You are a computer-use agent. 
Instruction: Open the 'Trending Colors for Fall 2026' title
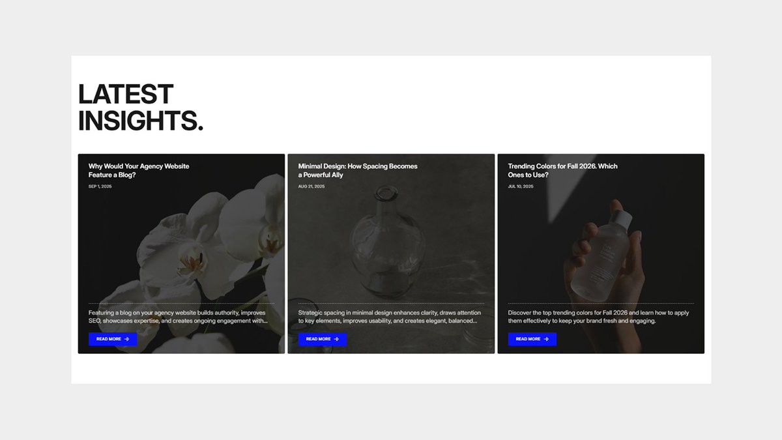point(563,170)
